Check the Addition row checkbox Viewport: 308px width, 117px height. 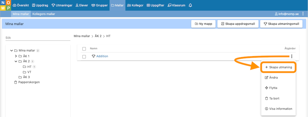(x=84, y=57)
